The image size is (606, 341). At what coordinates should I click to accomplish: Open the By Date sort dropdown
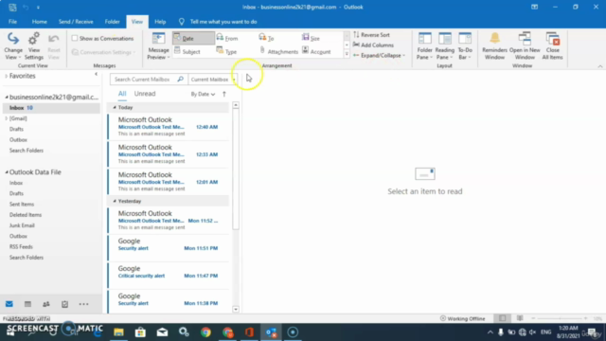point(203,94)
